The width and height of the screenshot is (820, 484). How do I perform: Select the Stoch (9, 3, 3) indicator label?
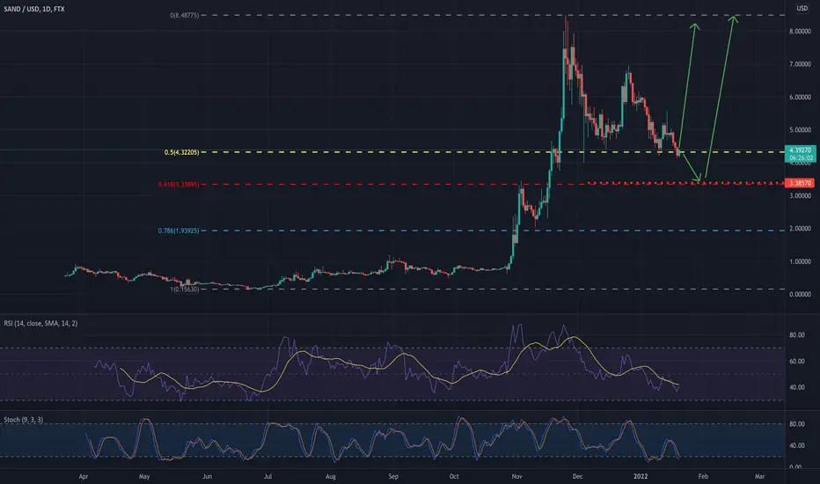[24, 420]
